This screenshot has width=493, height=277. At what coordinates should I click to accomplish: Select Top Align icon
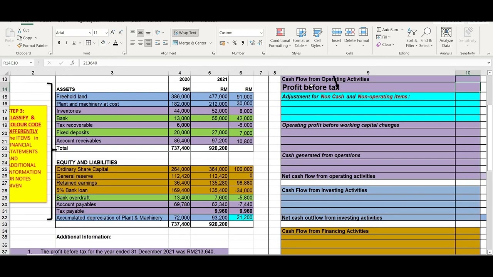pyautogui.click(x=132, y=33)
